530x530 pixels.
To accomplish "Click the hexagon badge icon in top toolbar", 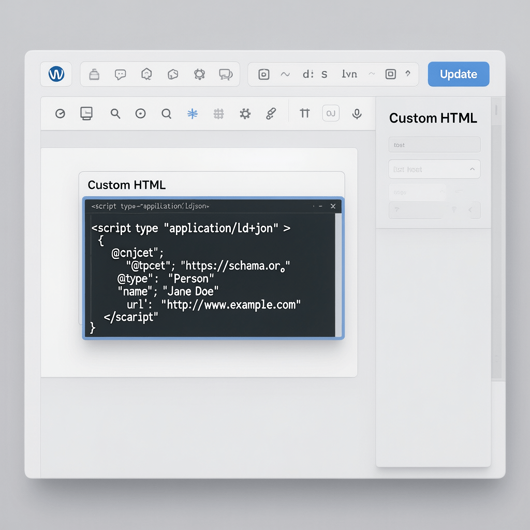I will click(146, 74).
